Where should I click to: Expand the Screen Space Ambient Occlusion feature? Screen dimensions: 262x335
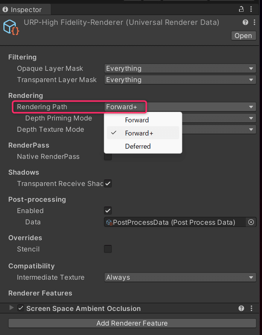[11, 308]
